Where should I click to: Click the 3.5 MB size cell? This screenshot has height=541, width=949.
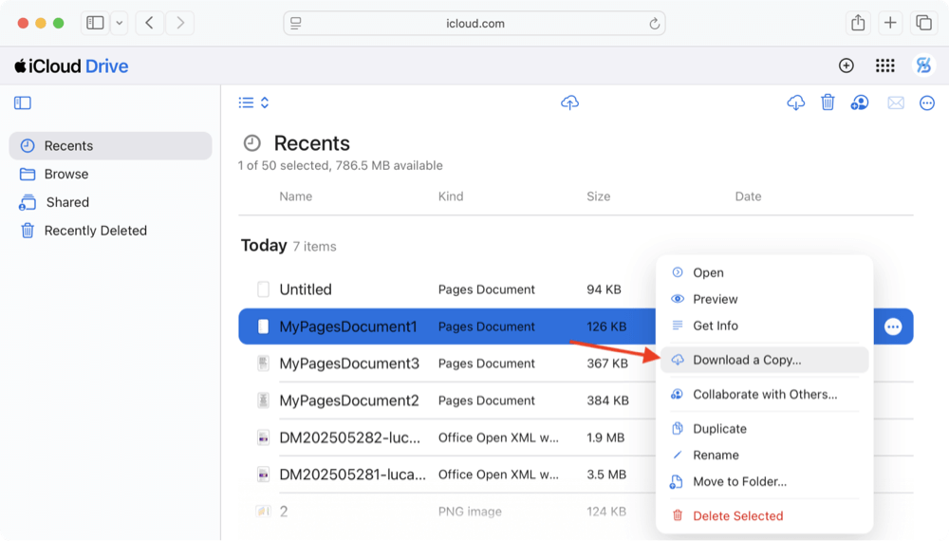(606, 475)
